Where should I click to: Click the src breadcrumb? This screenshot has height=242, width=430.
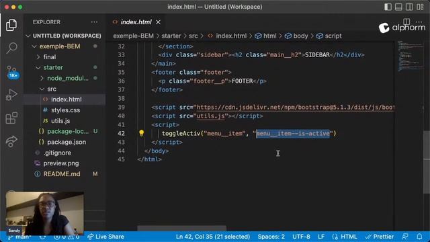[193, 36]
